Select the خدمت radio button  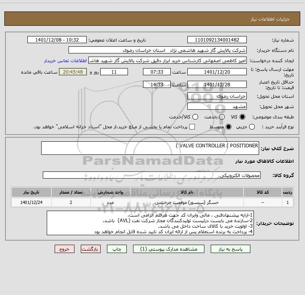point(222,117)
